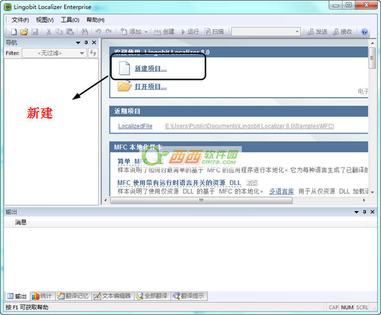Image resolution: width=381 pixels, height=315 pixels.
Task: Click the 新建项目... link
Action: (x=150, y=68)
